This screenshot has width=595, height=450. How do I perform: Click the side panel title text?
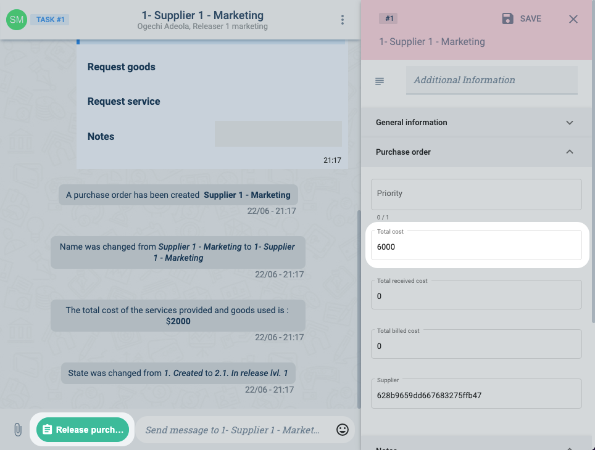[x=432, y=42]
